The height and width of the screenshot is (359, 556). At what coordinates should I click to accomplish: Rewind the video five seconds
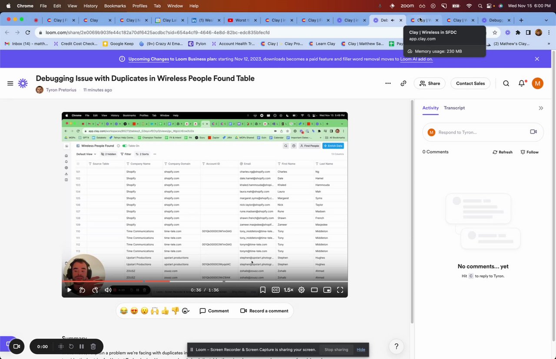(x=82, y=290)
